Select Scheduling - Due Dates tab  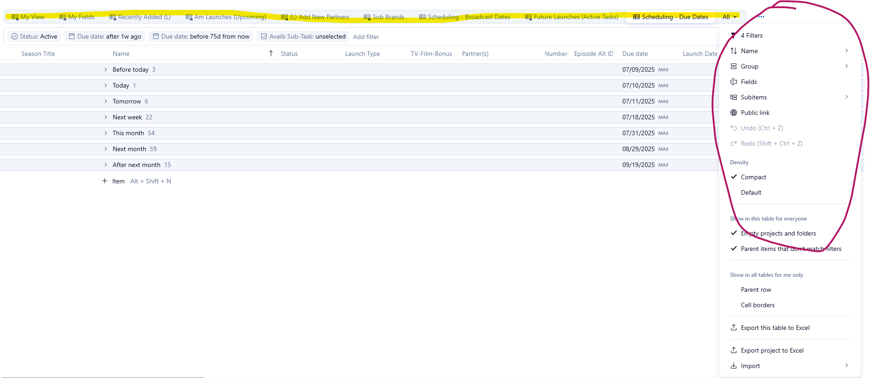click(671, 17)
